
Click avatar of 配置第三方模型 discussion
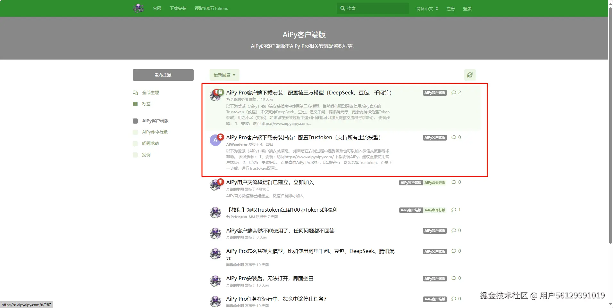tap(215, 95)
